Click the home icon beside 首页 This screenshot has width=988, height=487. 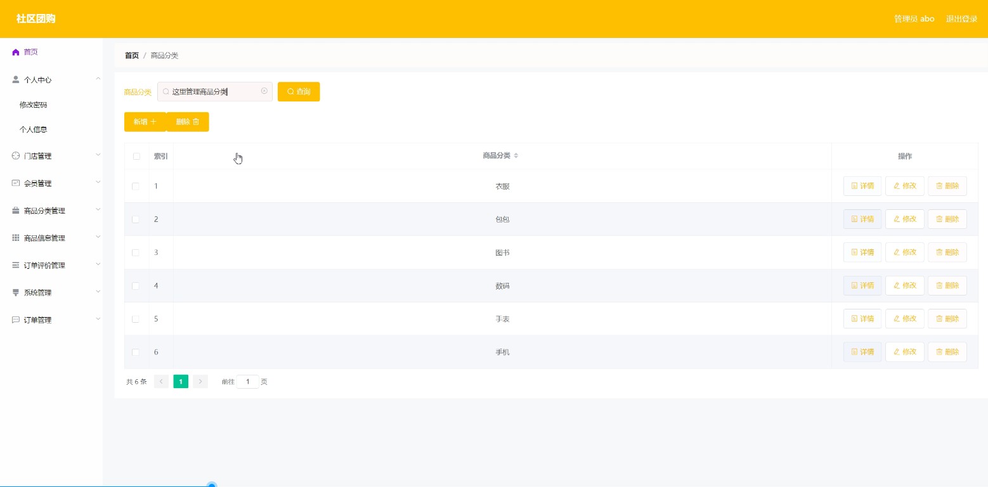(x=16, y=52)
